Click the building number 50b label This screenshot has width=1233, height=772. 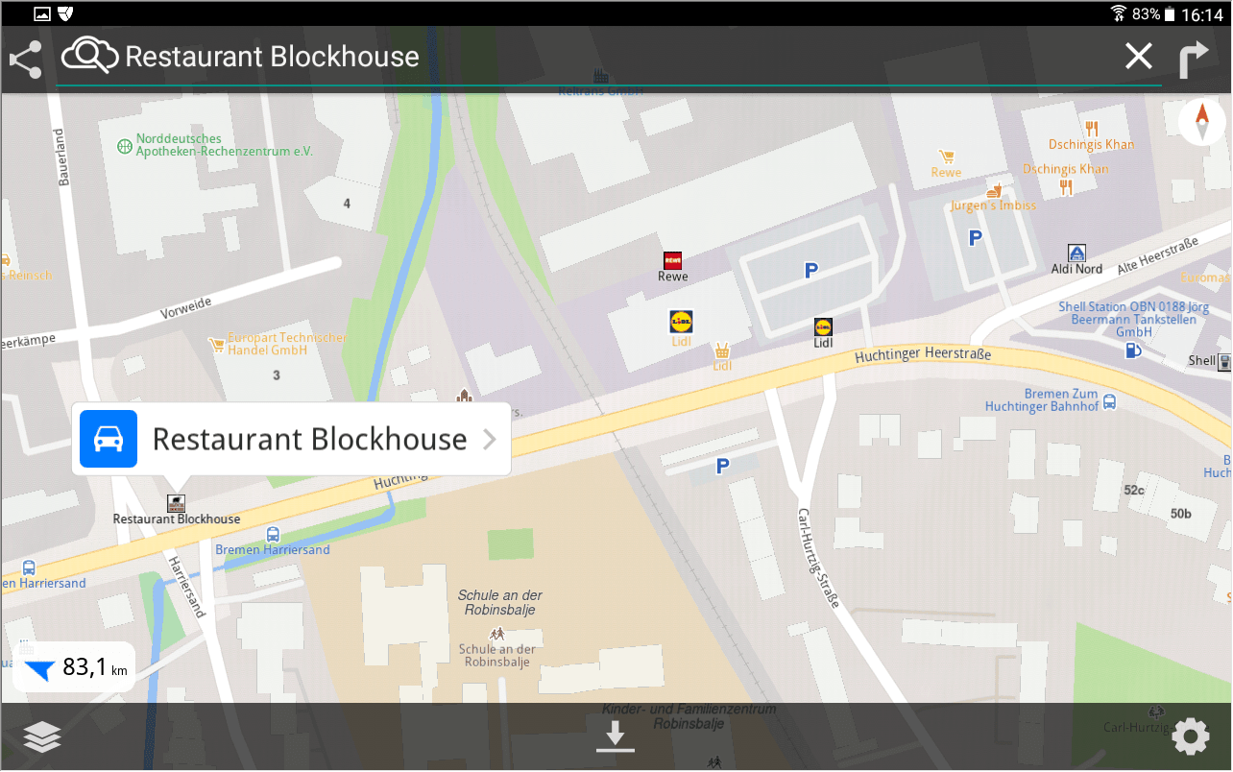click(x=1180, y=515)
